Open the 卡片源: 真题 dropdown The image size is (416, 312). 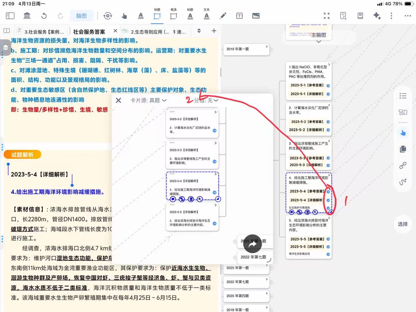148,100
